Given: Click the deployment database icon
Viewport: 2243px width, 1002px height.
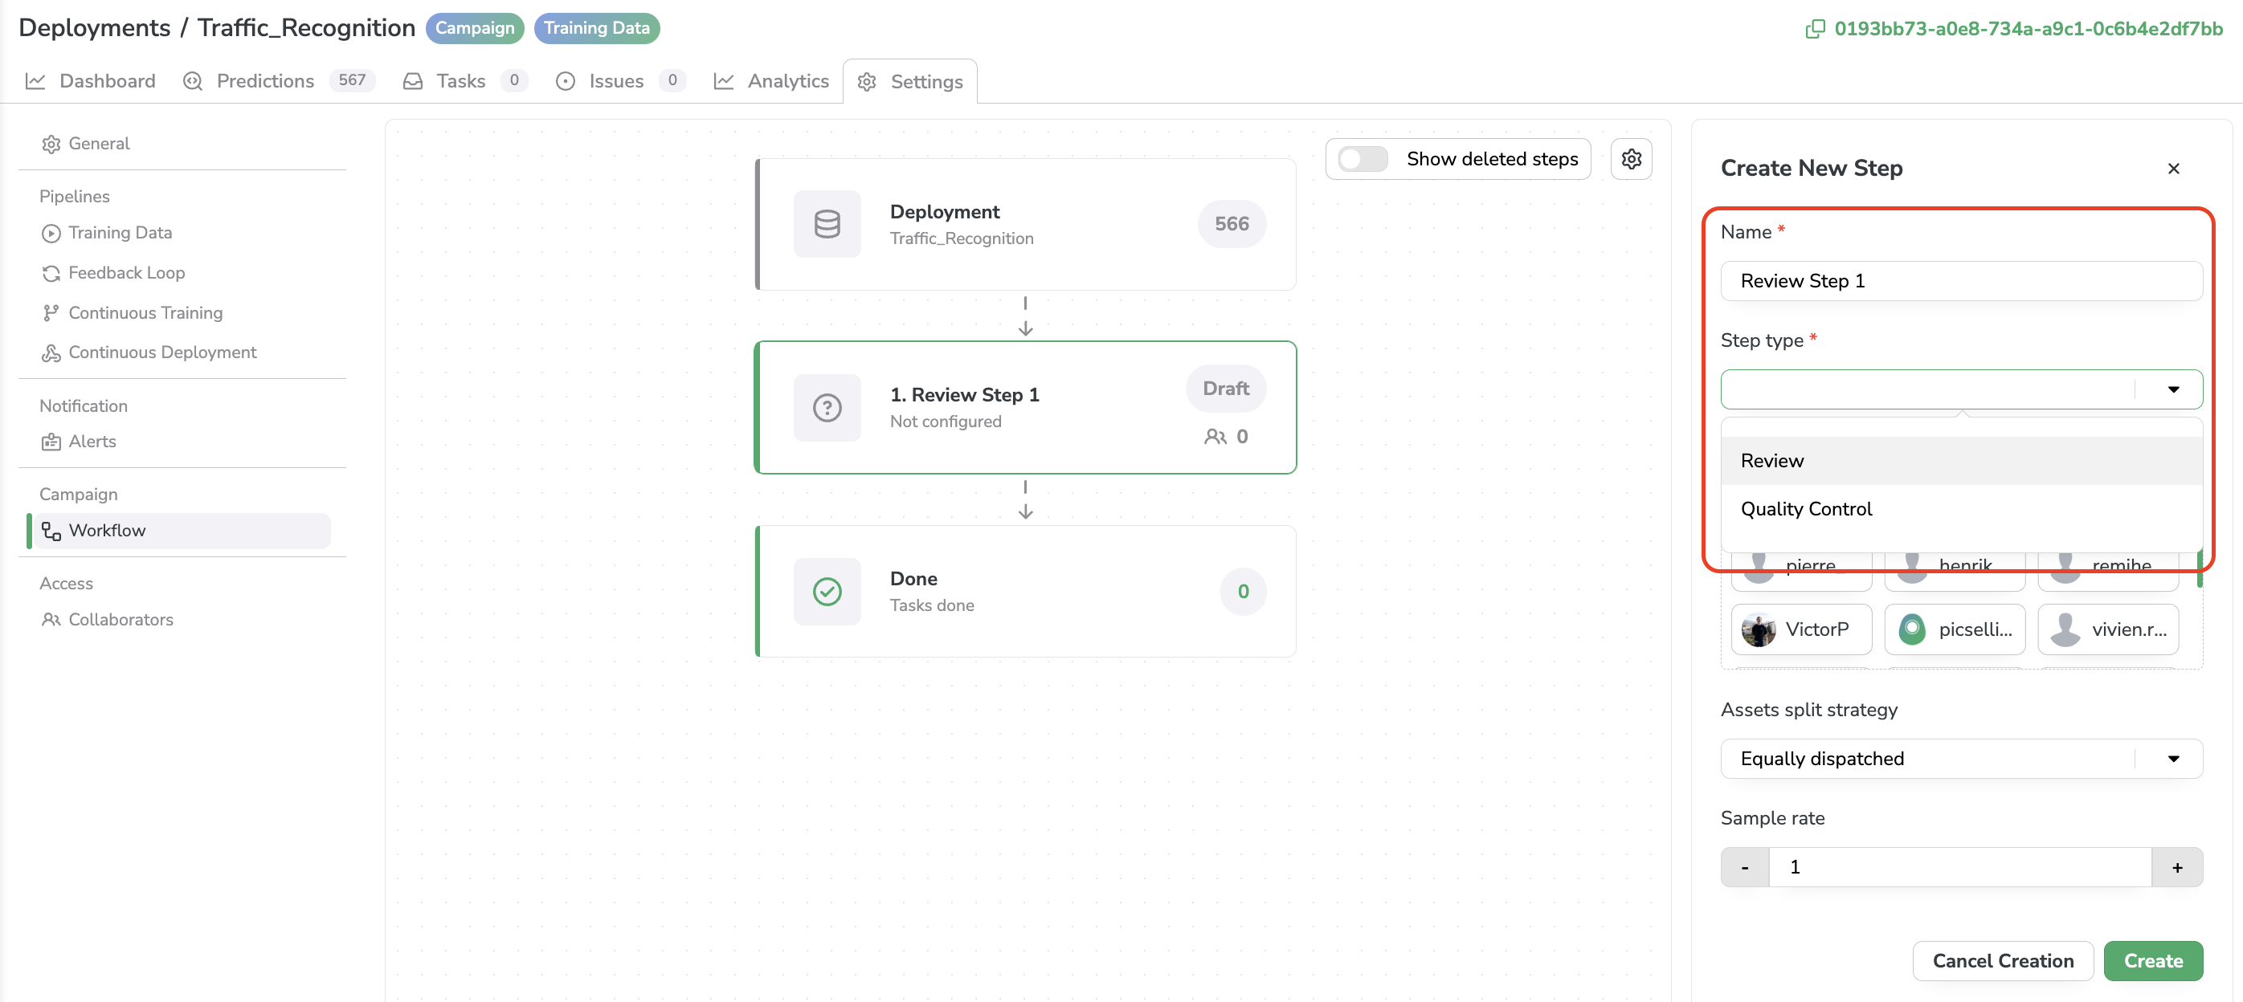Looking at the screenshot, I should point(828,222).
